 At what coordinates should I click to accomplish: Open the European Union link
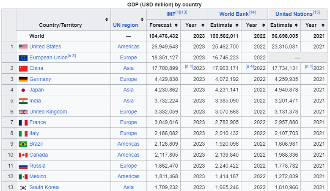point(48,58)
